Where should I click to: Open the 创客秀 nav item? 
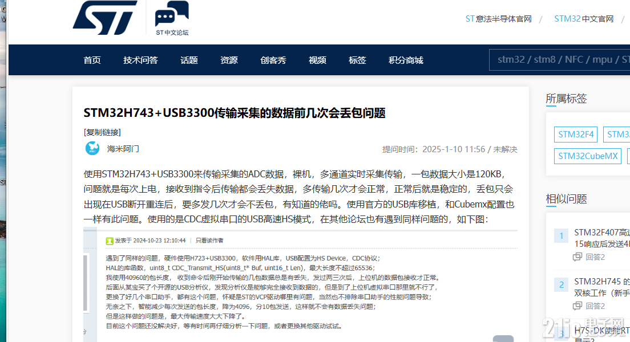[273, 60]
